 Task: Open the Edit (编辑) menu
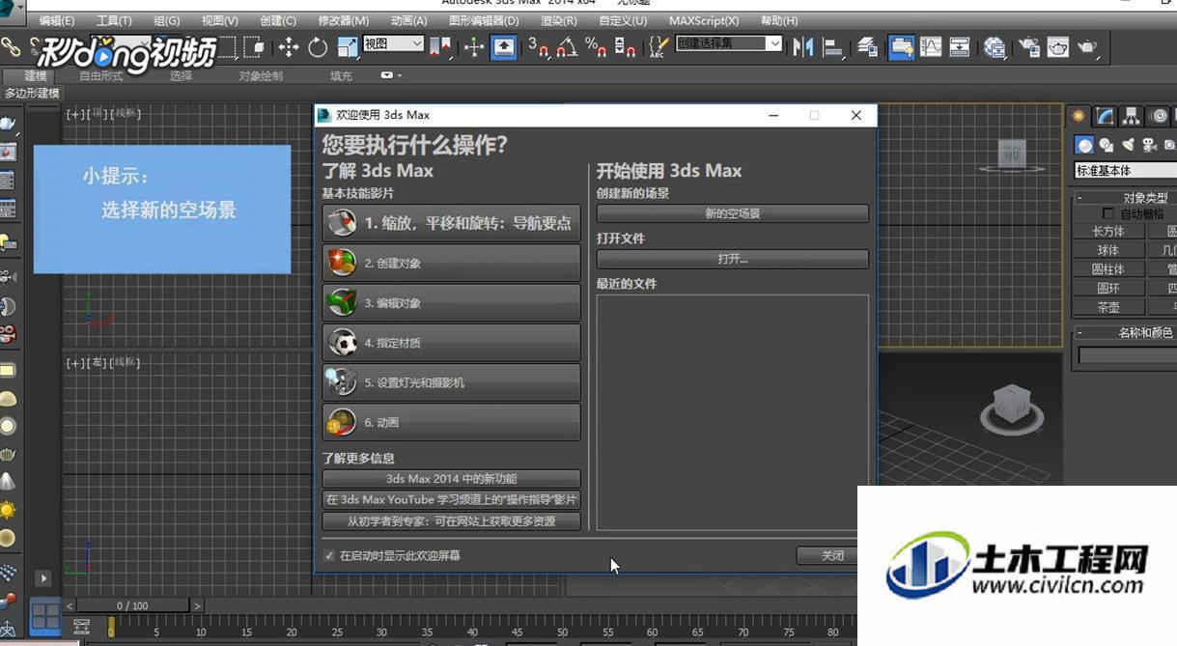(56, 20)
